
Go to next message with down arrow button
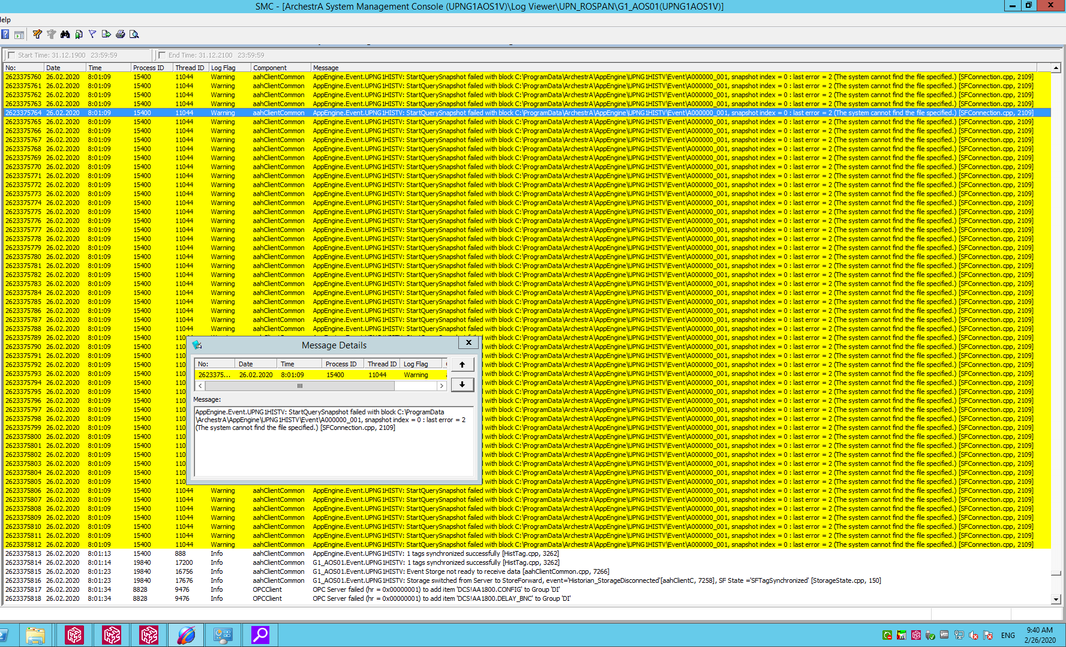pyautogui.click(x=462, y=384)
